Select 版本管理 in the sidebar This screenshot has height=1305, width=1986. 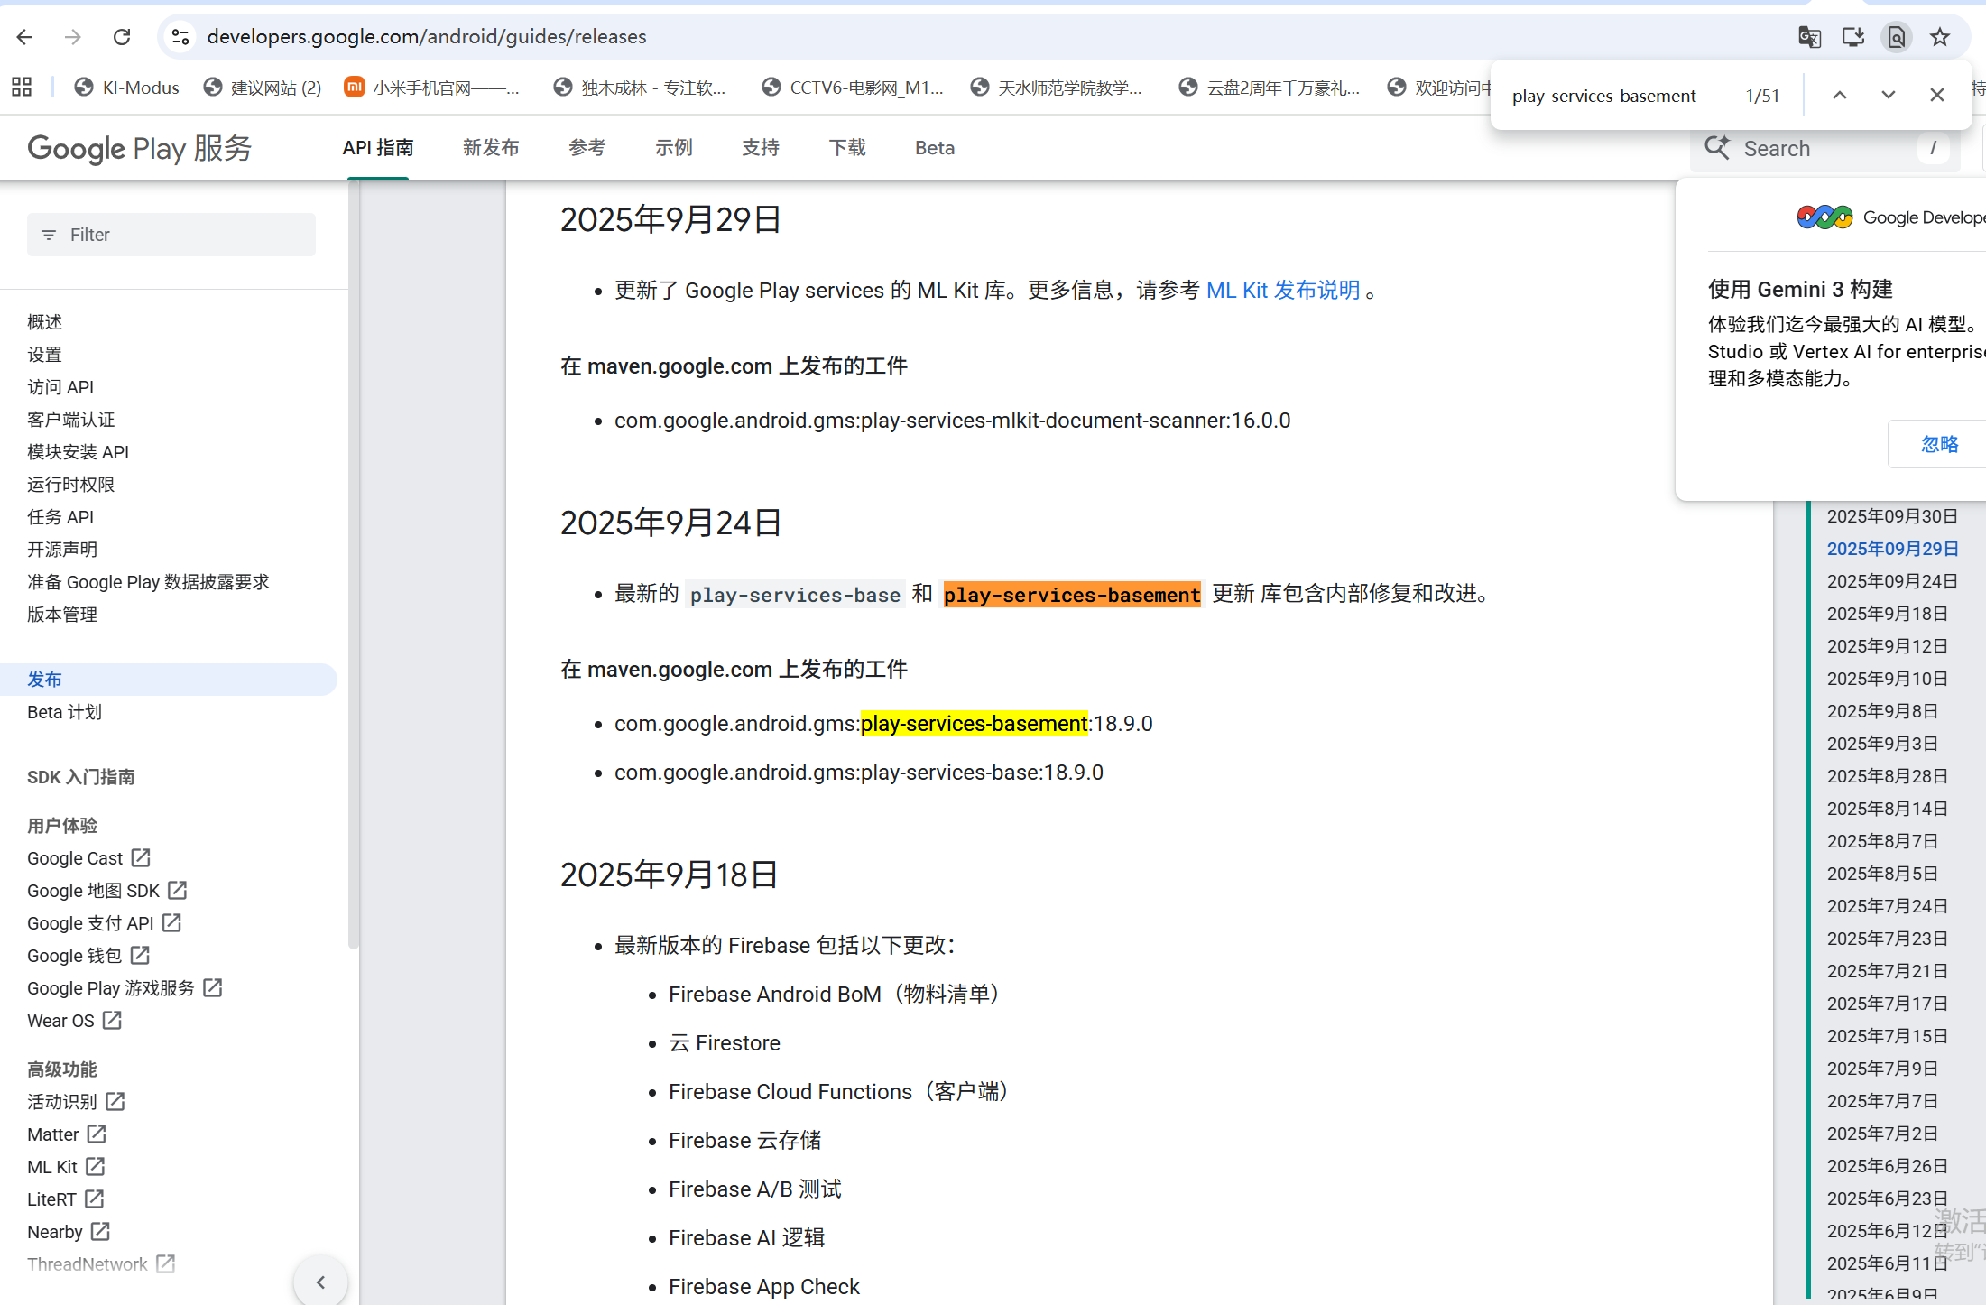click(x=61, y=615)
